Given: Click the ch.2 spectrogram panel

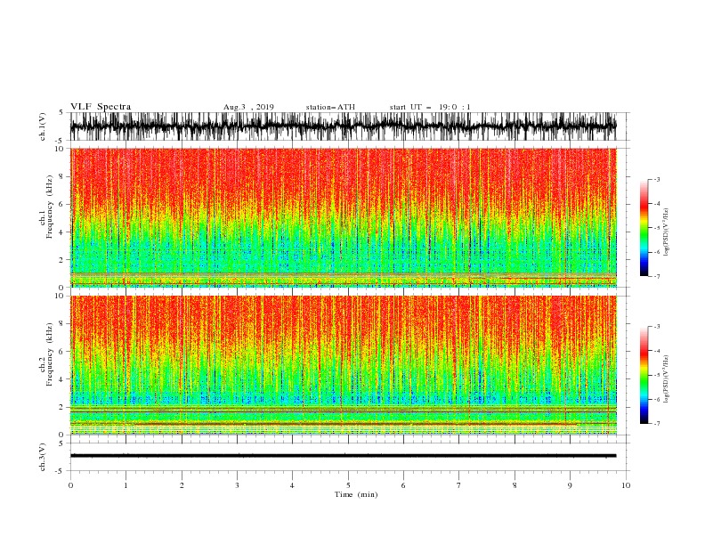Looking at the screenshot, I should [343, 365].
